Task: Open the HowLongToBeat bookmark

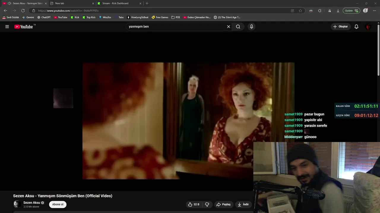Action: point(138,17)
